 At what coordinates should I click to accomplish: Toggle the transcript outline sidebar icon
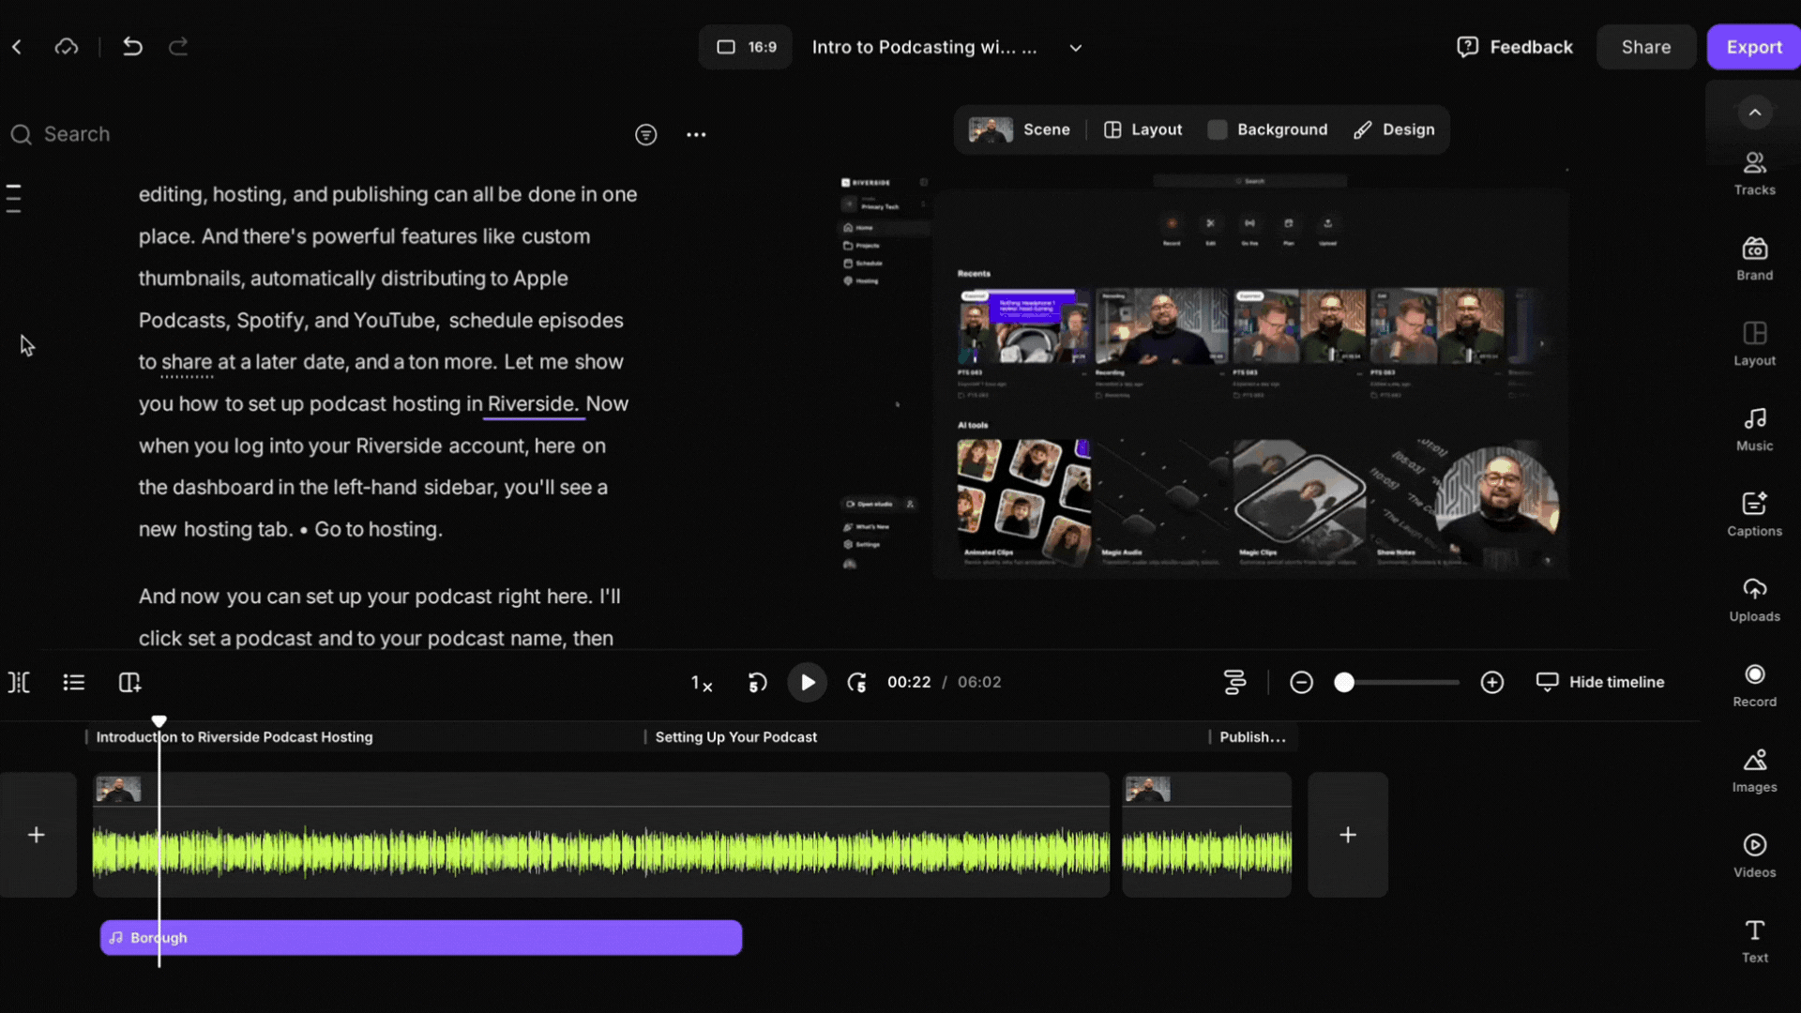coord(14,198)
